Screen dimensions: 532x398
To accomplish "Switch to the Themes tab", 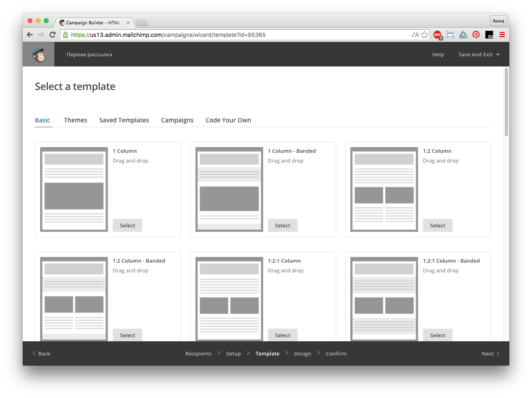I will pyautogui.click(x=75, y=120).
